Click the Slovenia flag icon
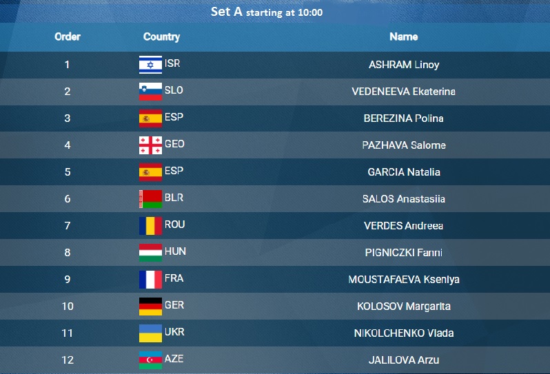This screenshot has height=374, width=550. coord(150,92)
